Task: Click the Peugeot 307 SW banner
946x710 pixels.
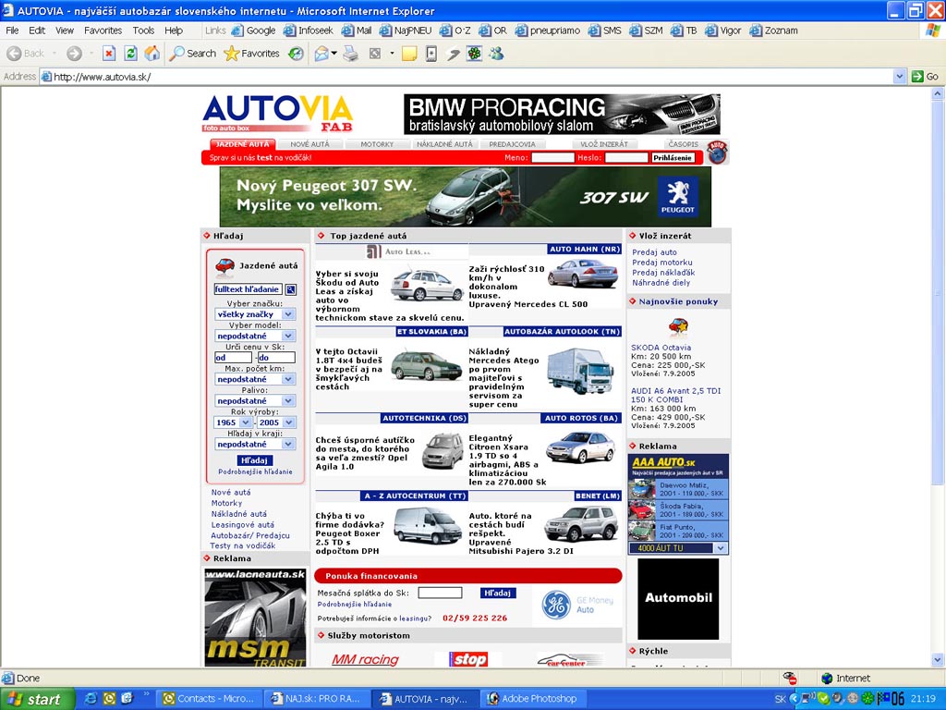Action: (x=466, y=197)
